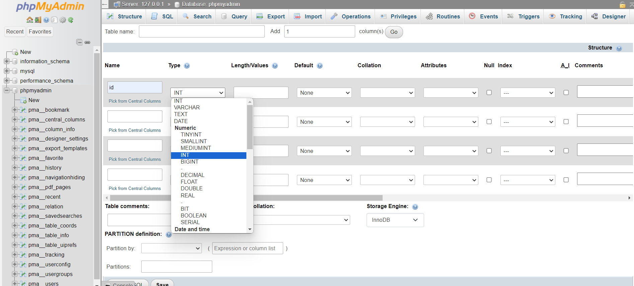Toggle link with main panel icon
This screenshot has height=286, width=634.
tap(87, 42)
